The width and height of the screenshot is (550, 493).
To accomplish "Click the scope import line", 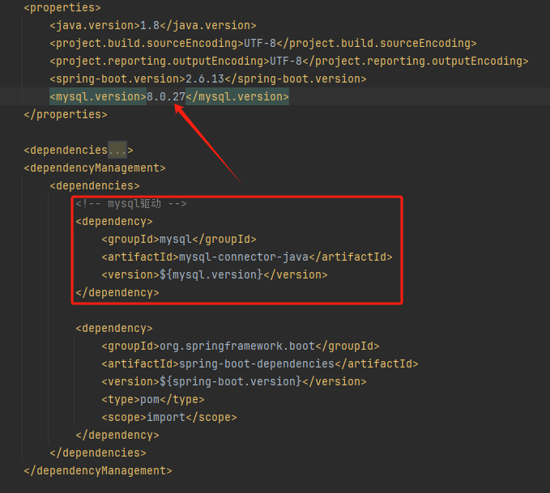I will pyautogui.click(x=169, y=418).
